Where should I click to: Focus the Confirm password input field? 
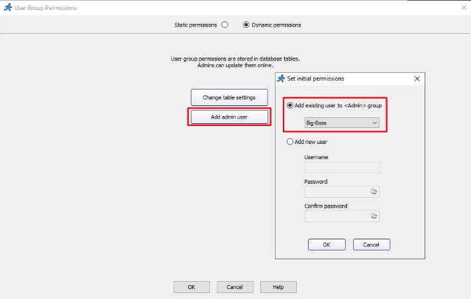(x=337, y=216)
